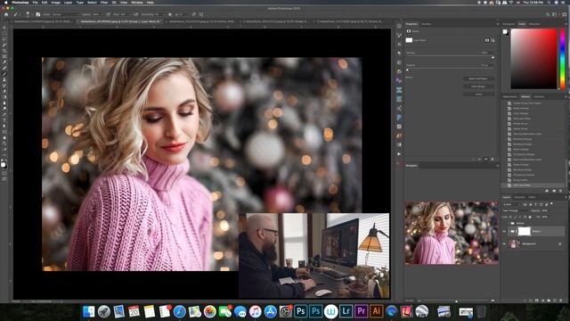Toggle lock transparent pixels in Layers panel
The height and width of the screenshot is (321, 570).
pyautogui.click(x=511, y=217)
